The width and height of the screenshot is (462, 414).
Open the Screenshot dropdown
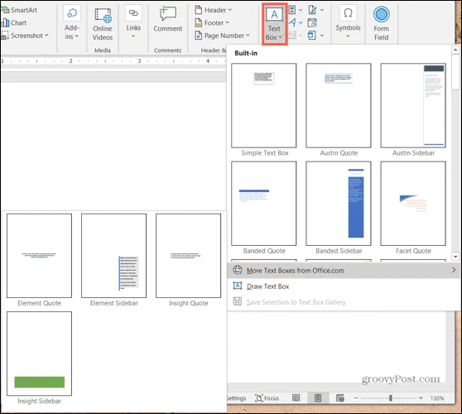coord(25,36)
